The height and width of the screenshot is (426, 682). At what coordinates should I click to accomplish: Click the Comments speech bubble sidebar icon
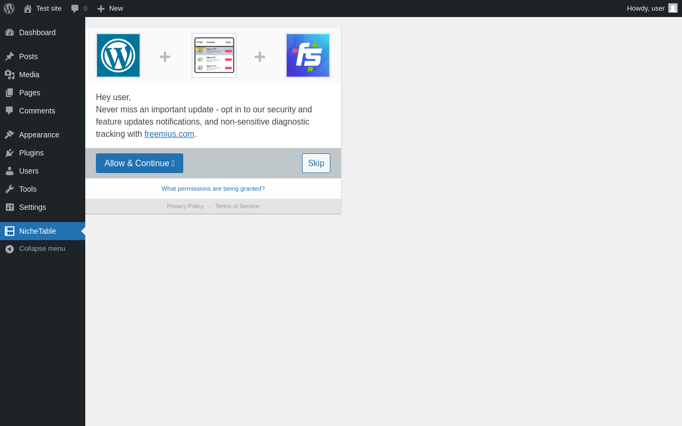(x=10, y=111)
